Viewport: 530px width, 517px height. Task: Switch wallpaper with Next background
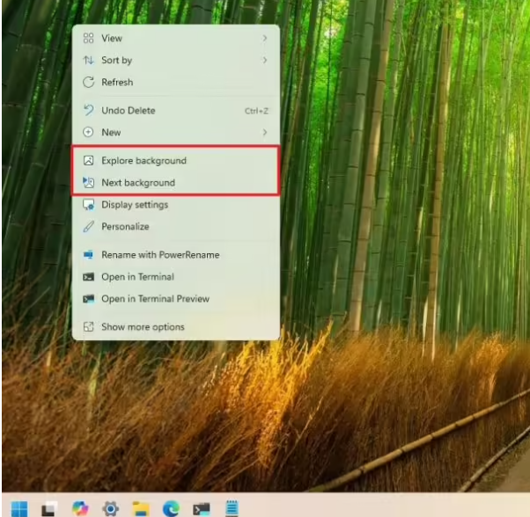click(x=137, y=183)
